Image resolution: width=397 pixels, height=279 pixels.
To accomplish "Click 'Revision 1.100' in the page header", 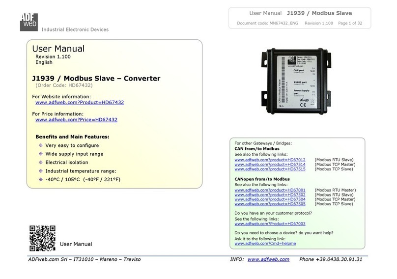I will [319, 23].
